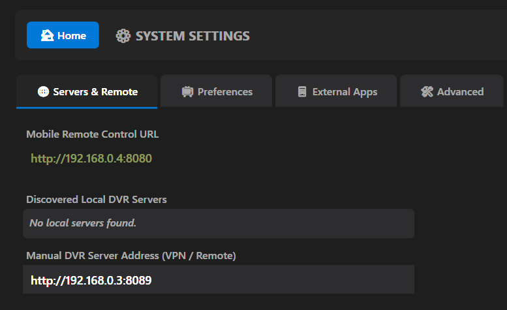Click the Servers & Remote tab icon
The height and width of the screenshot is (310, 507).
tap(43, 91)
